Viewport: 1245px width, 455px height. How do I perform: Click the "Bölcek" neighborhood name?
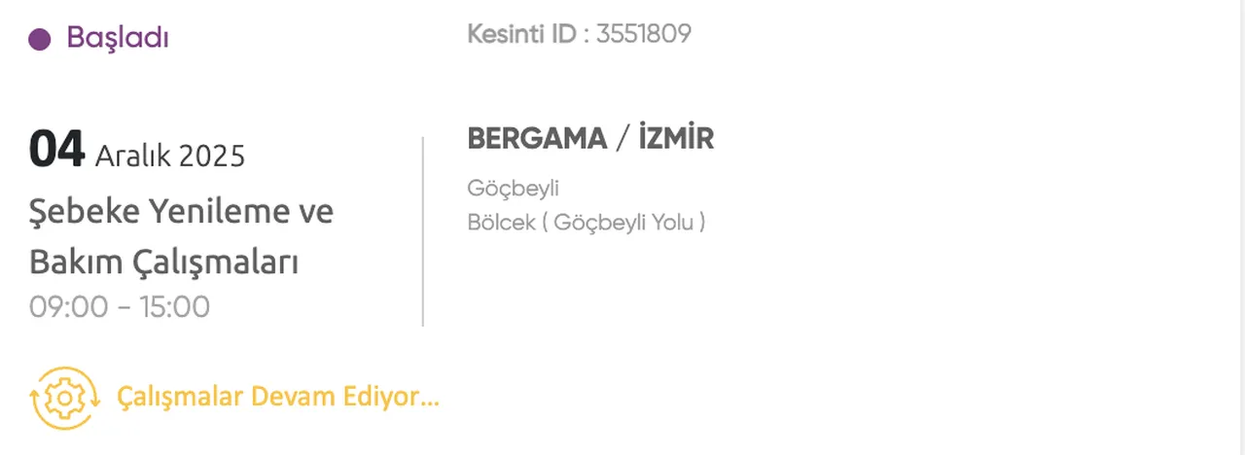502,223
